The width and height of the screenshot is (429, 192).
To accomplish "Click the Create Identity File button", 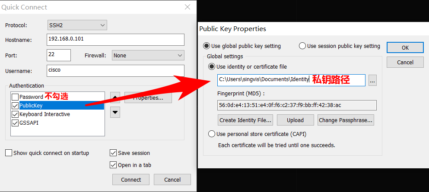I will click(x=245, y=120).
